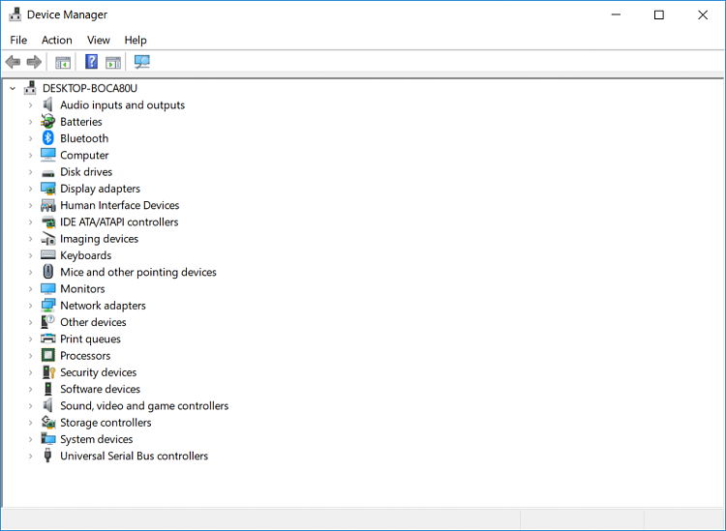Click the Batteries category icon

pyautogui.click(x=48, y=122)
